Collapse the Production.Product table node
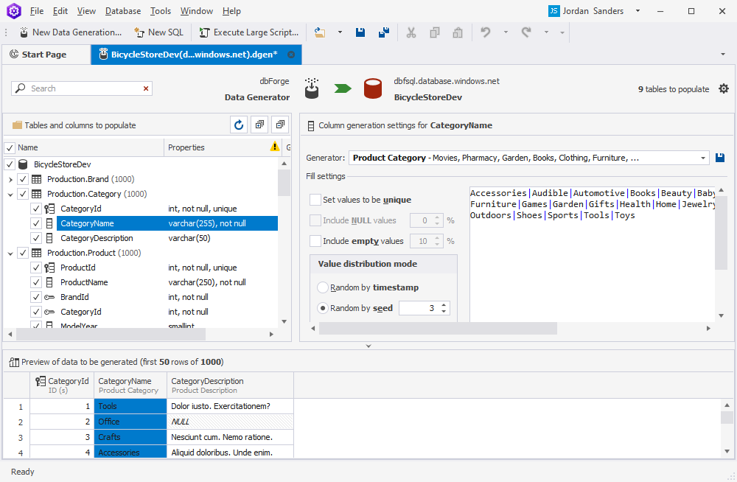737x482 pixels. 10,254
